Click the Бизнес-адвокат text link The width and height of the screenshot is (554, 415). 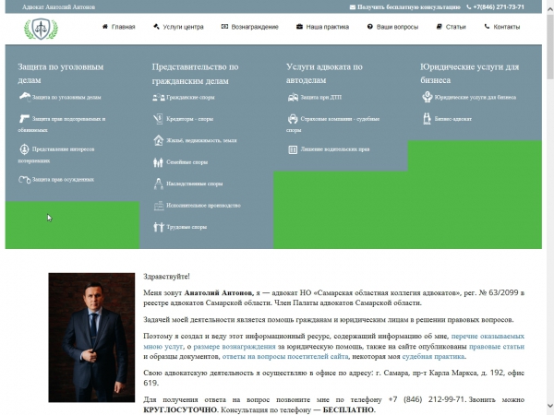[453, 119]
